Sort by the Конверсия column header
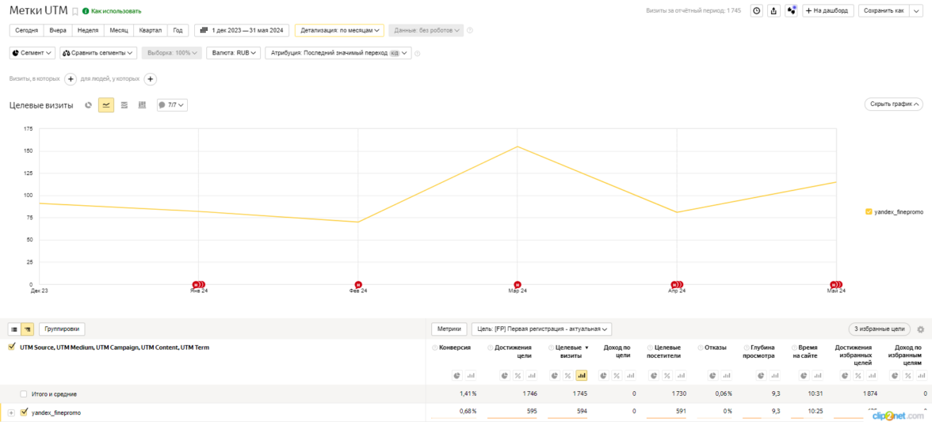932x422 pixels. (455, 348)
